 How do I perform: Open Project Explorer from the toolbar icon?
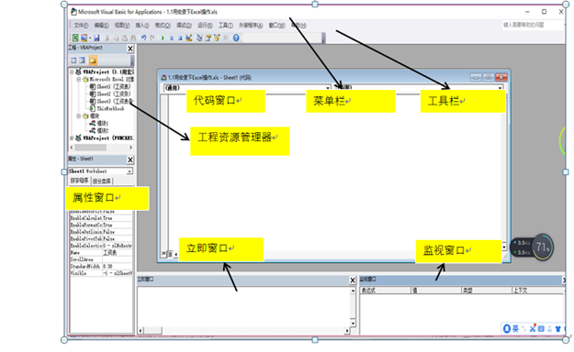click(199, 38)
